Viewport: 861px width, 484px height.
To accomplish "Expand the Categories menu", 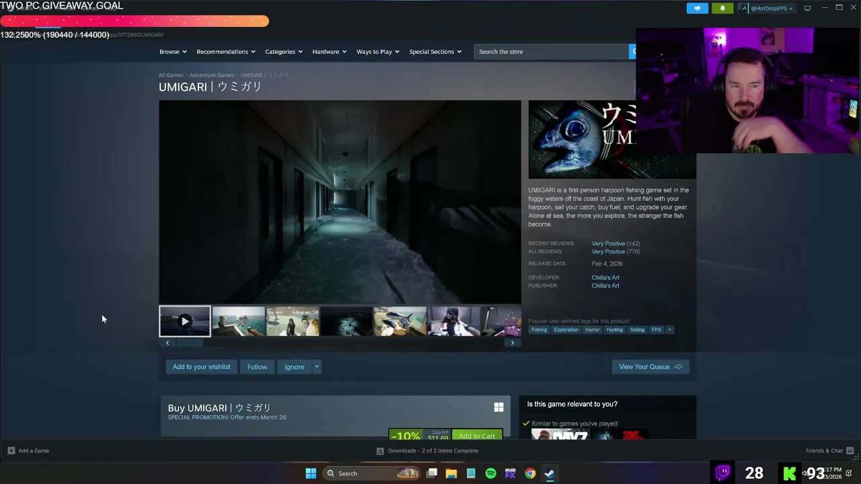I will (x=284, y=52).
